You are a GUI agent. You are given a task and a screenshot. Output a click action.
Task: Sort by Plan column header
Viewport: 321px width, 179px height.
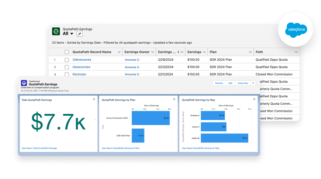coord(213,52)
